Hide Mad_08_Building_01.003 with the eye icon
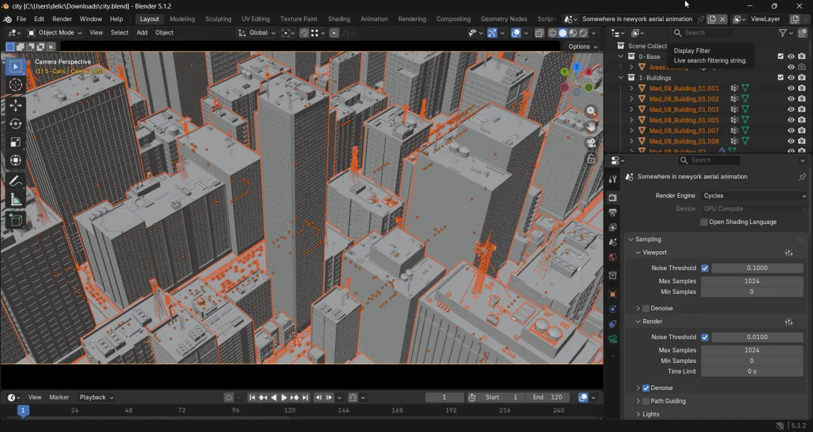This screenshot has height=432, width=813. click(x=791, y=110)
